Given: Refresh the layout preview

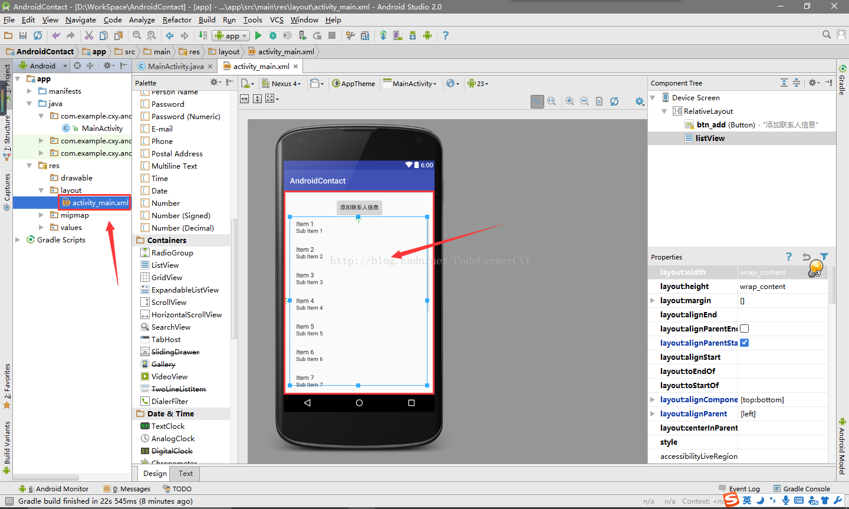Looking at the screenshot, I should click(614, 101).
